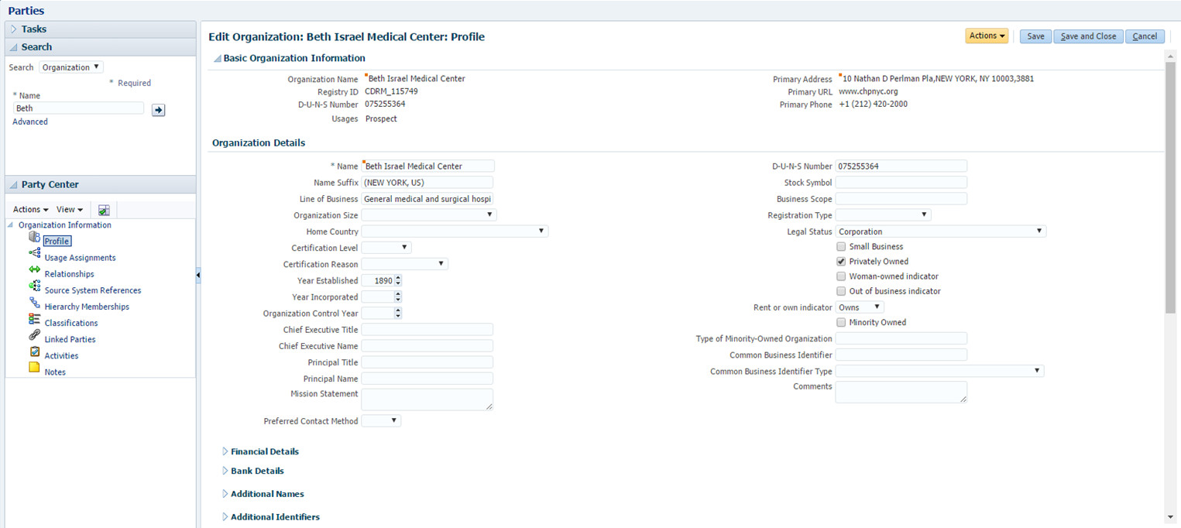Collapse the left pane splitter arrow

coord(198,275)
